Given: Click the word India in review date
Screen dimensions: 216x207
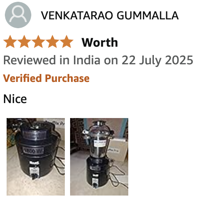Looking at the screenshot, I should [87, 60].
